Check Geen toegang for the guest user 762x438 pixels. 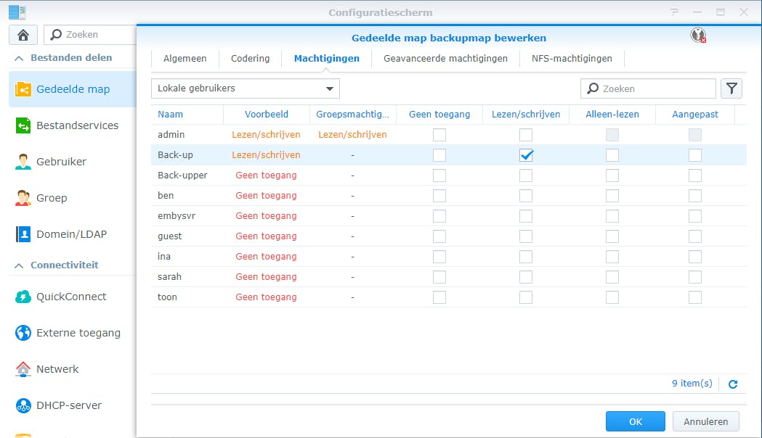click(x=439, y=236)
